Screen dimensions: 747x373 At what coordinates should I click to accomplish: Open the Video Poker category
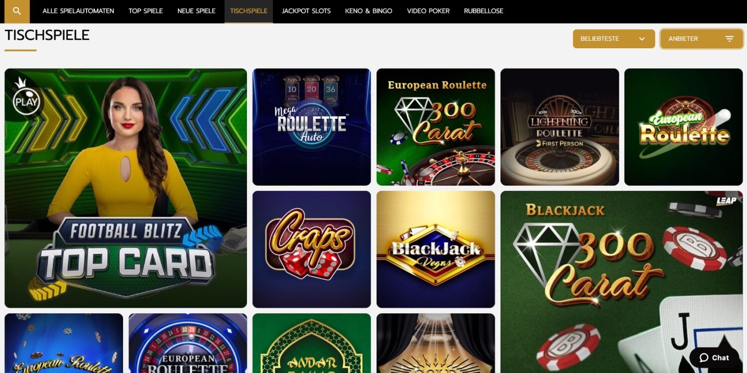point(428,11)
